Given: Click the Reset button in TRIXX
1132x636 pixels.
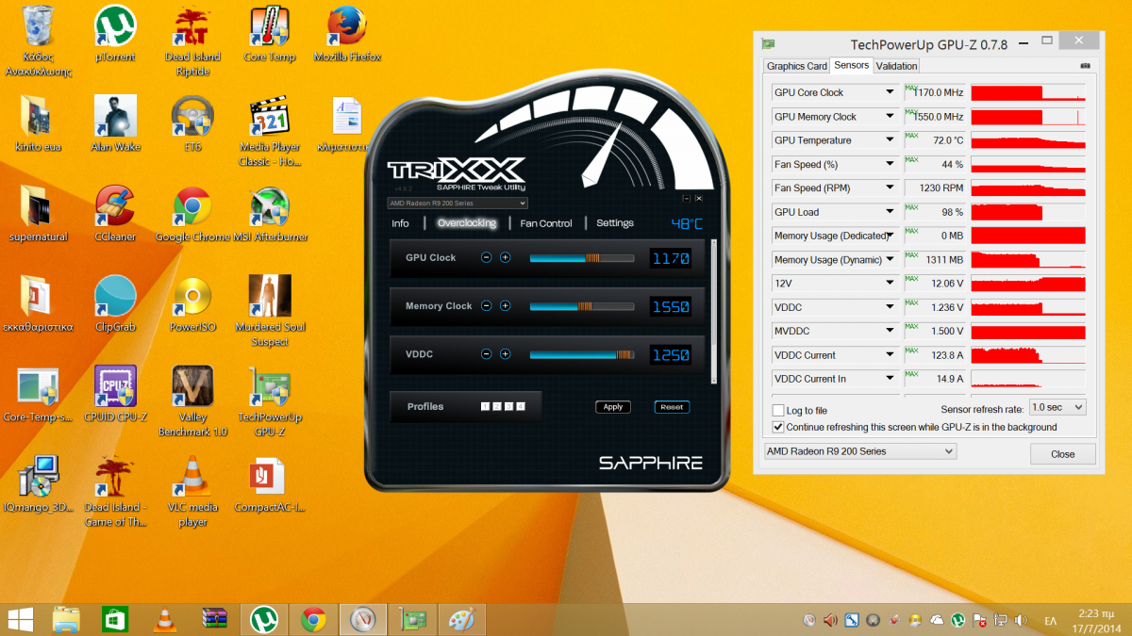Looking at the screenshot, I should pos(672,407).
